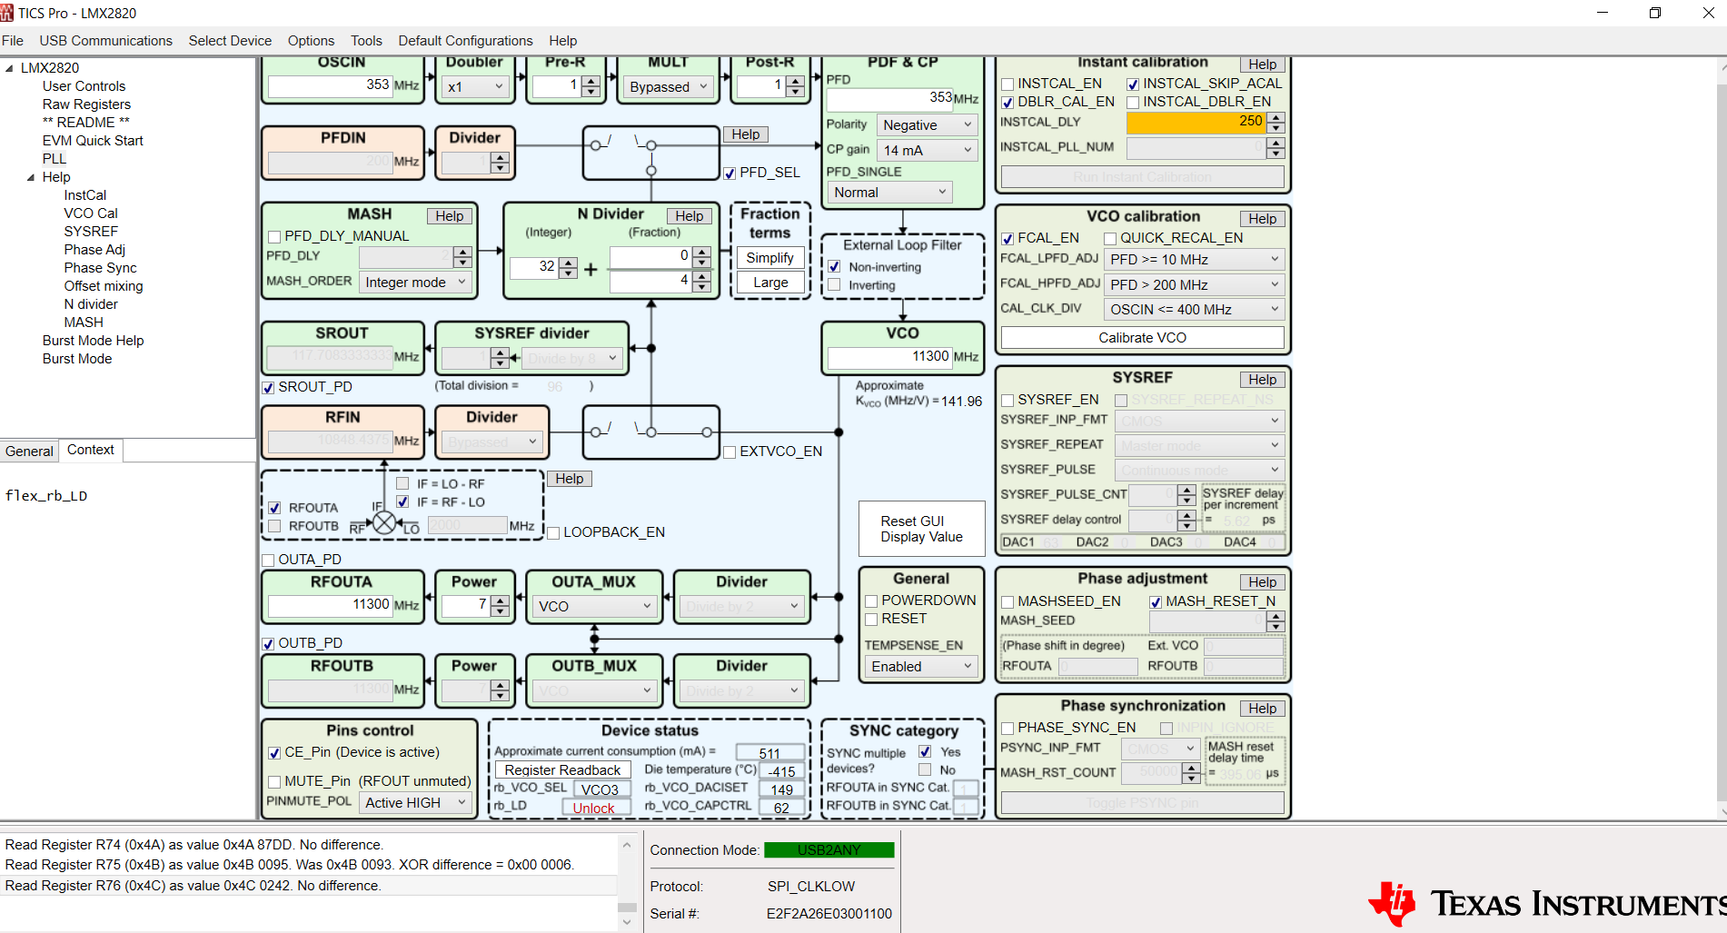
Task: Click the PFD_SEL switch symbol
Action: coord(650,153)
